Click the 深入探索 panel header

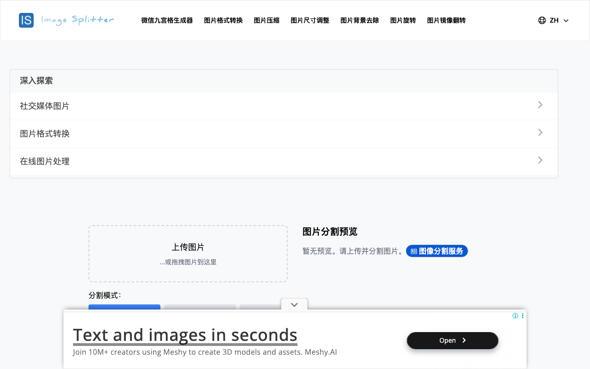tap(284, 81)
